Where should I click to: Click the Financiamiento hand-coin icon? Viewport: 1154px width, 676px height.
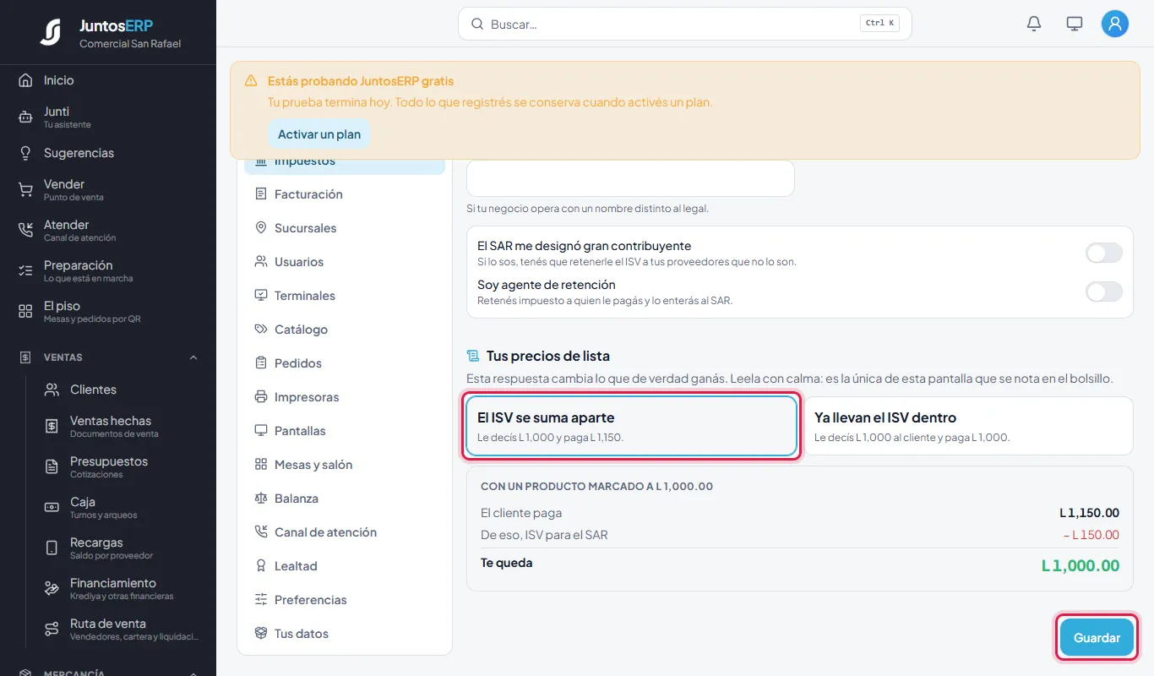point(52,589)
